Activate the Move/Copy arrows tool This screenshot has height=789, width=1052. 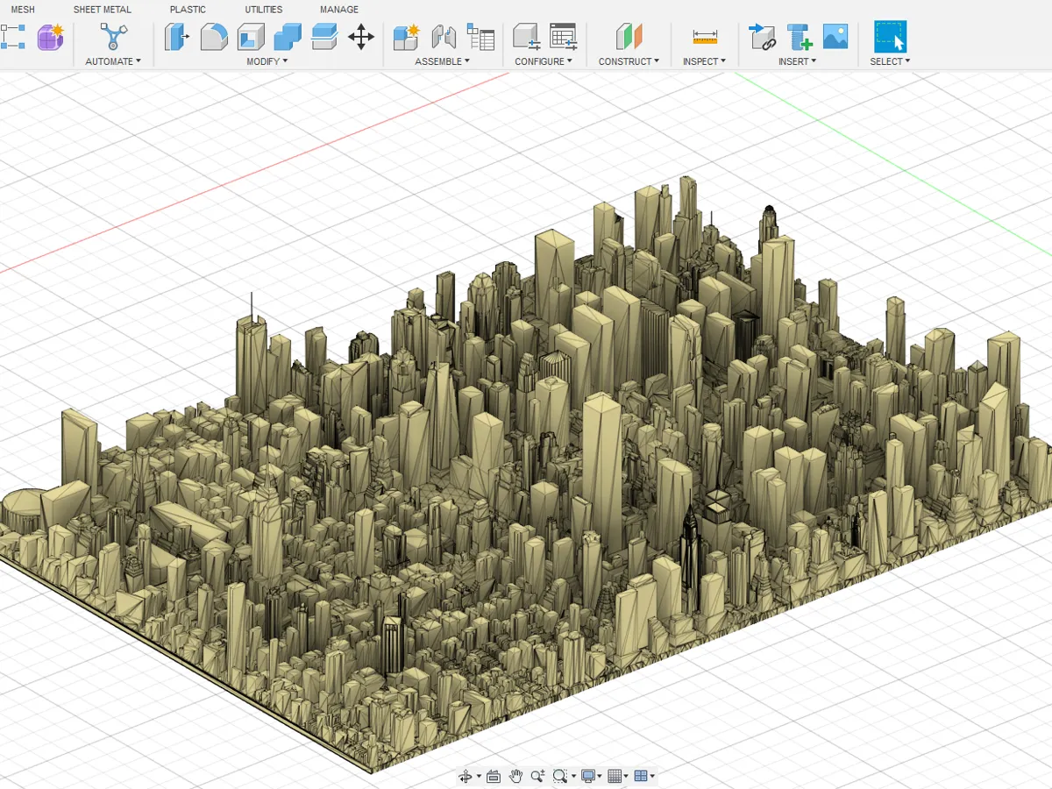[361, 37]
